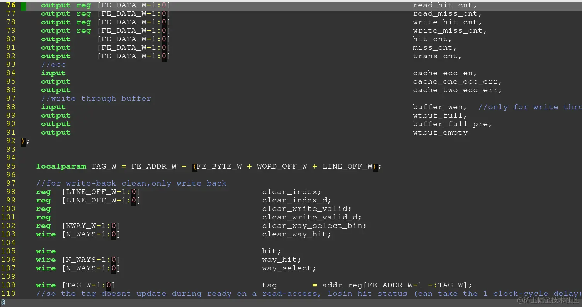Click cache_one_ecc_err identifier

coord(455,82)
